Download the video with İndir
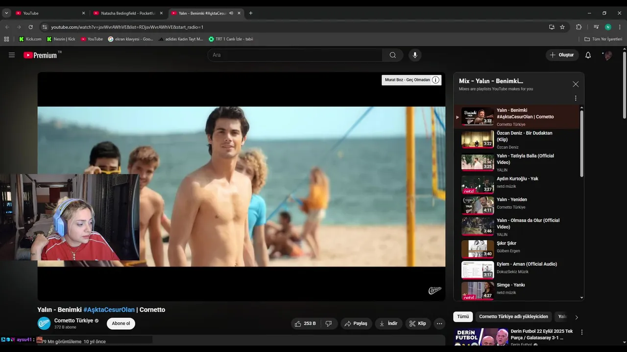Image resolution: width=627 pixels, height=352 pixels. click(388, 324)
